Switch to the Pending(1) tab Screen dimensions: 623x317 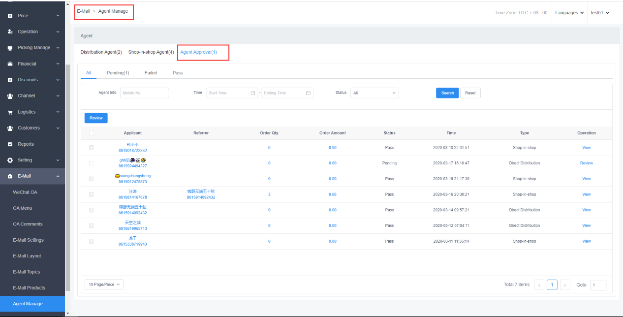click(118, 73)
